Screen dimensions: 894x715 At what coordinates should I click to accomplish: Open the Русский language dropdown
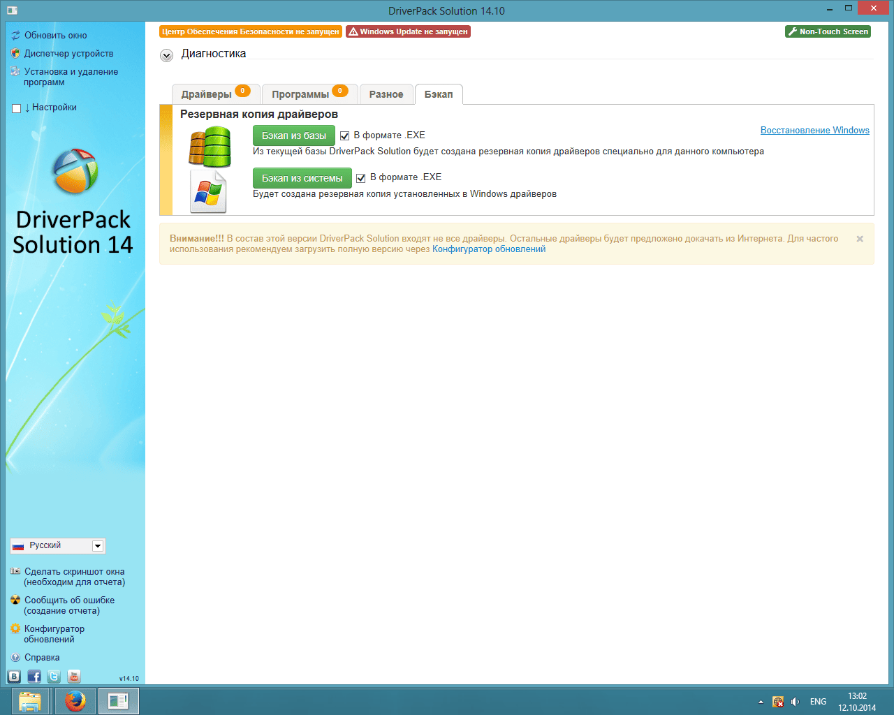(x=57, y=545)
